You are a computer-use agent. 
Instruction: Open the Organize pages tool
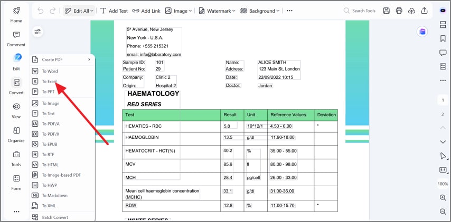tap(16, 135)
